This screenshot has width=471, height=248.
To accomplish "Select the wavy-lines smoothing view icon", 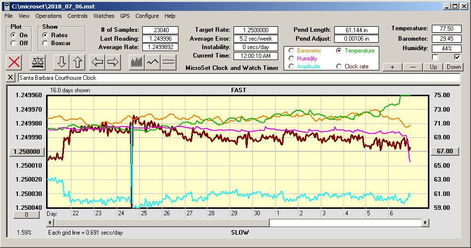I will point(169,62).
